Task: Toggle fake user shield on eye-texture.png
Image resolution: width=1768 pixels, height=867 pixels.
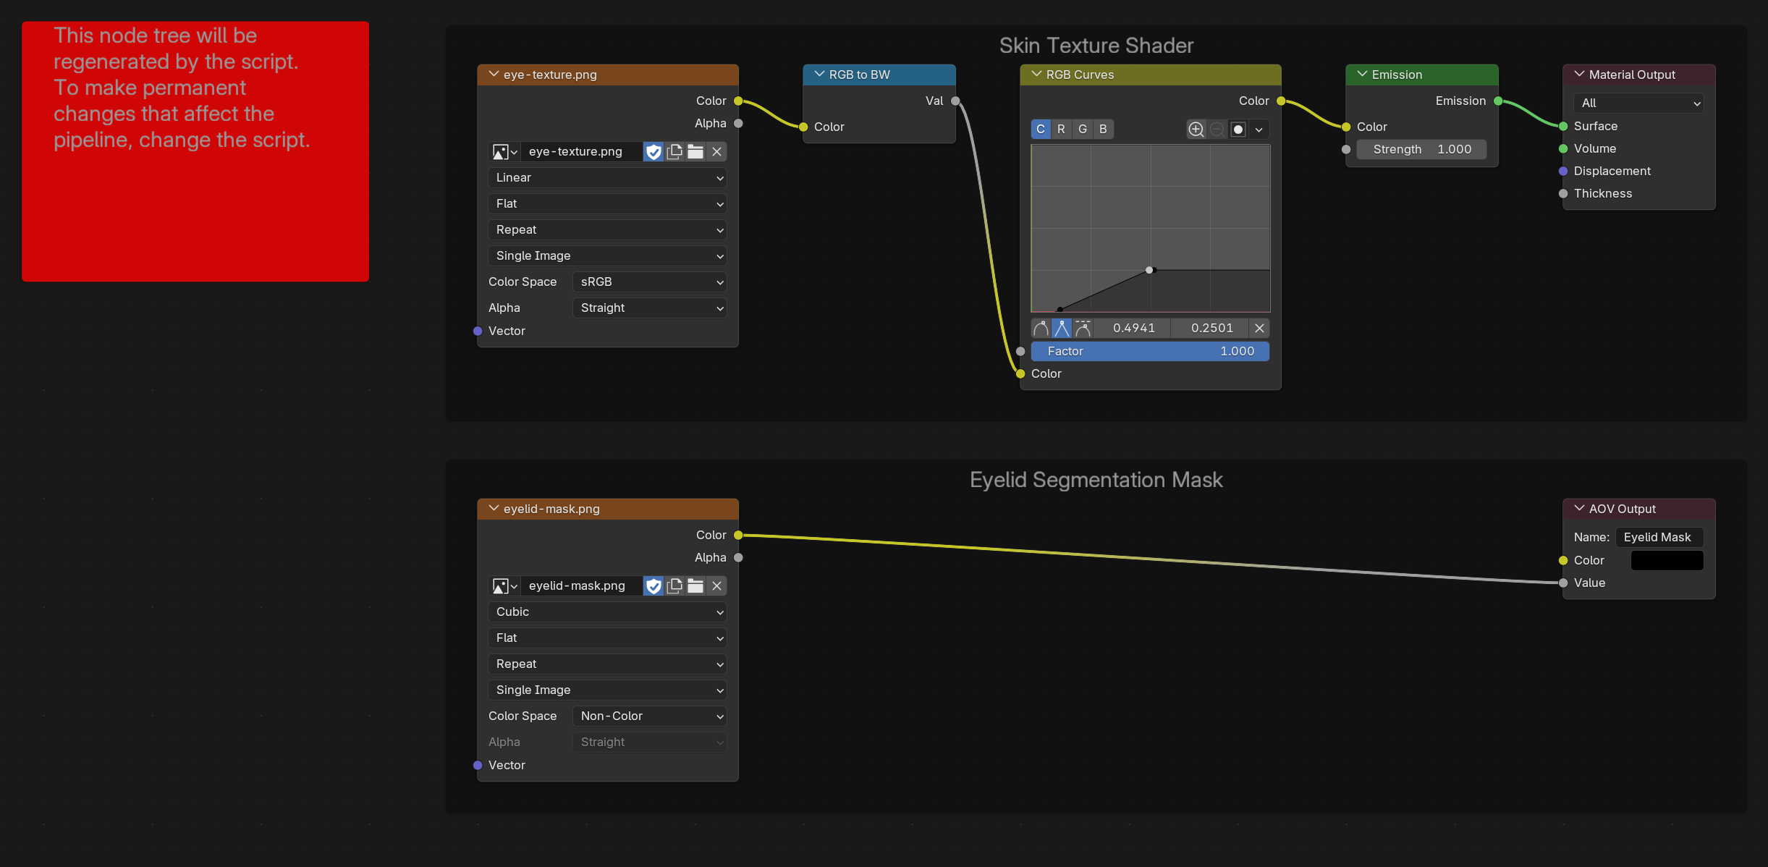Action: pos(654,152)
